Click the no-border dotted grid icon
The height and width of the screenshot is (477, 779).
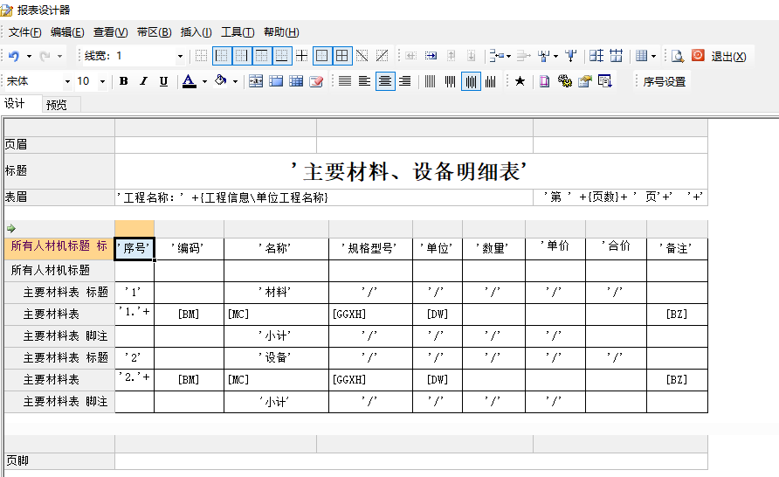[x=201, y=56]
